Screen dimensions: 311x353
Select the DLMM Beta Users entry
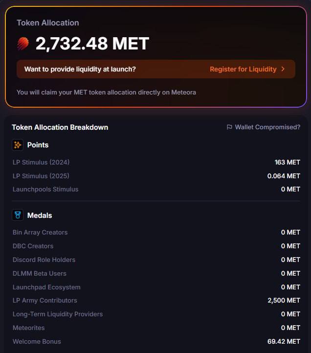tap(156, 273)
